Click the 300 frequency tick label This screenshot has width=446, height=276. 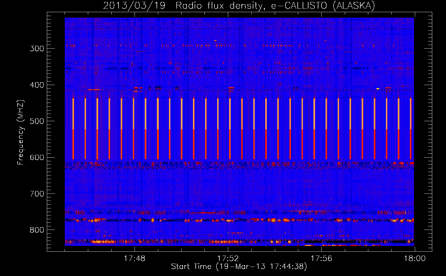pos(37,49)
